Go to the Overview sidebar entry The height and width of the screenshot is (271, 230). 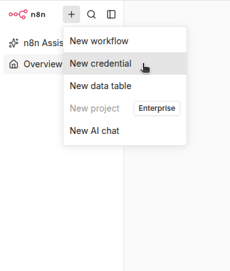[x=34, y=64]
